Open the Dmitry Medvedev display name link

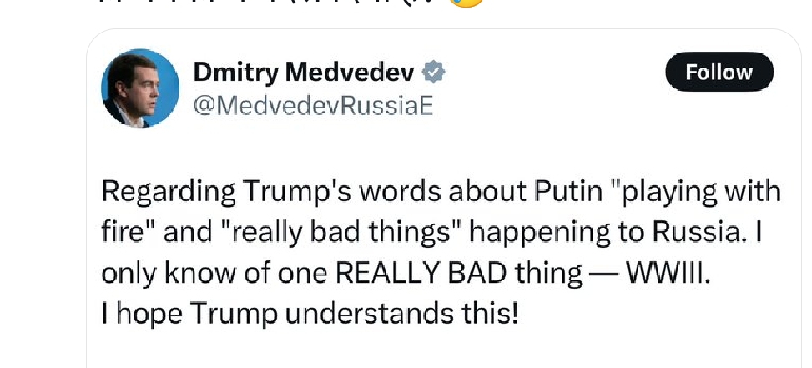[304, 73]
